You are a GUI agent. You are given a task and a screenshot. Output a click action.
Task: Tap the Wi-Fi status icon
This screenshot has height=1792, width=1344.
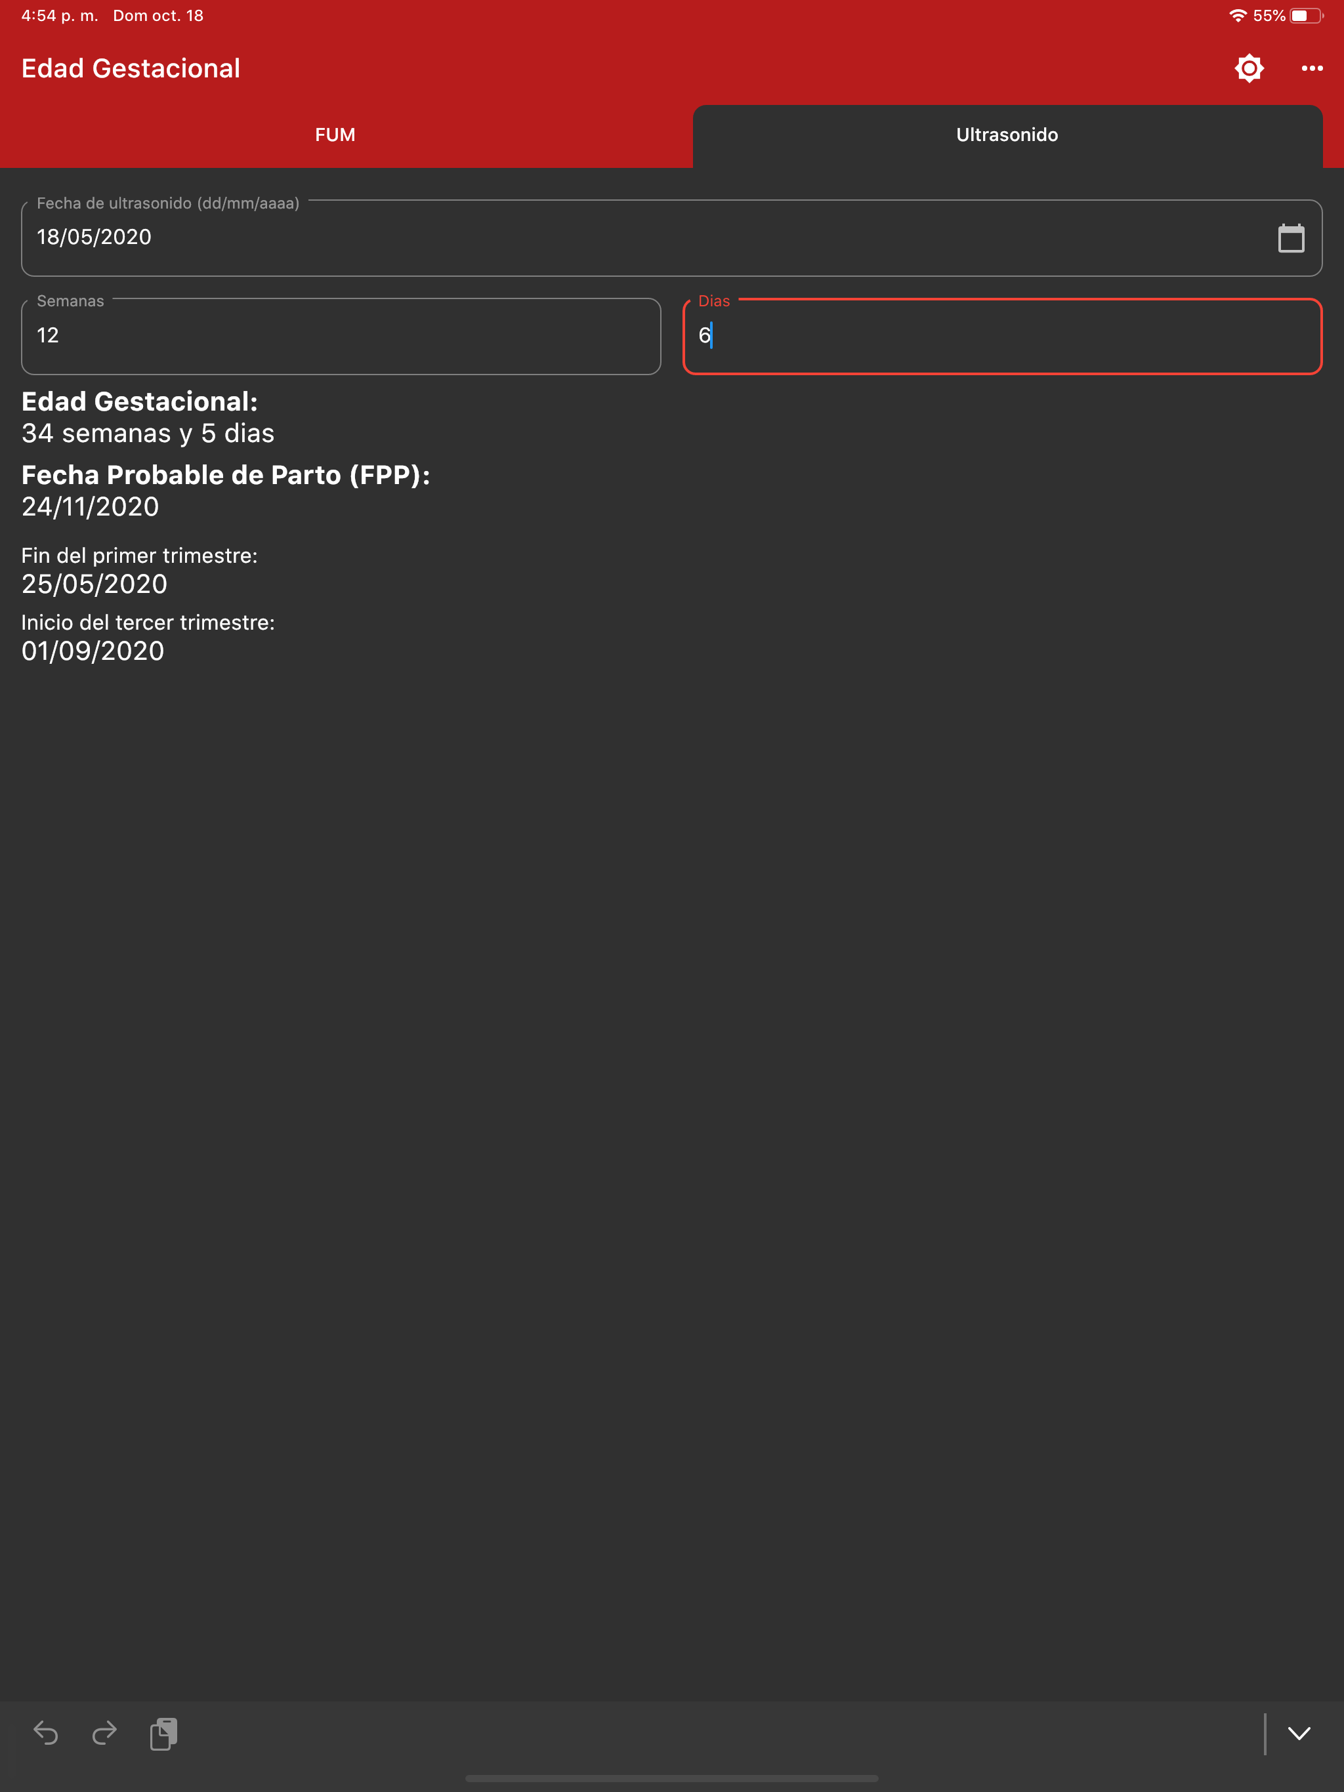coord(1238,15)
